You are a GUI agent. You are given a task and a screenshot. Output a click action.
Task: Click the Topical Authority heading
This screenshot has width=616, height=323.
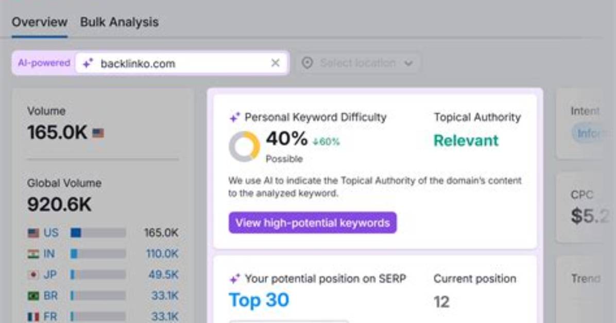(x=477, y=117)
